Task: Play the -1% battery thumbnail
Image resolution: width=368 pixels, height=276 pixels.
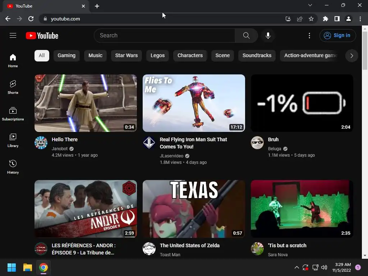Action: [302, 103]
